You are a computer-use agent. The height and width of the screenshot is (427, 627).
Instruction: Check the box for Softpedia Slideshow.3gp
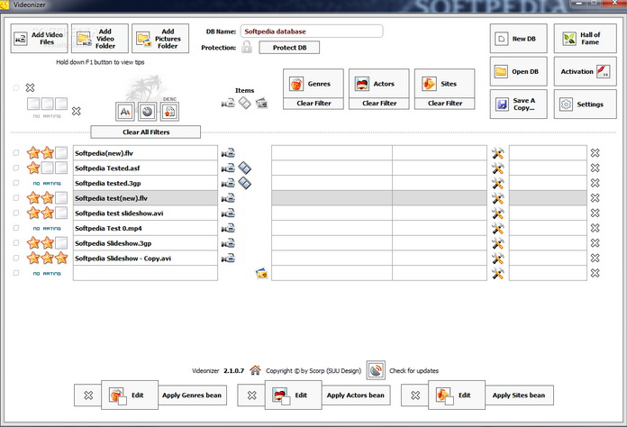click(x=16, y=242)
